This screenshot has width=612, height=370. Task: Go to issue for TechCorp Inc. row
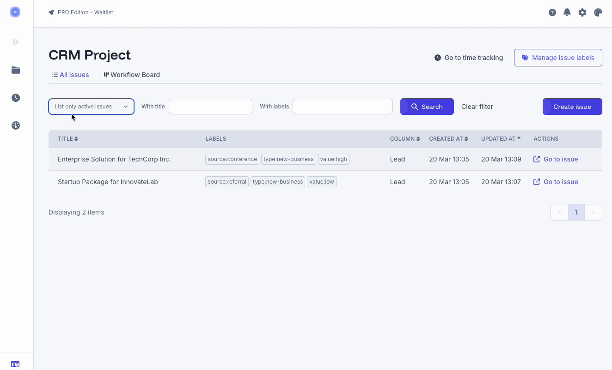556,159
